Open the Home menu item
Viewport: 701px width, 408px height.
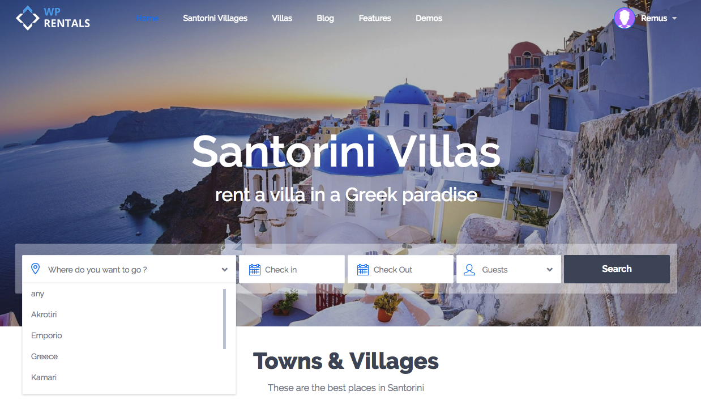coord(147,18)
